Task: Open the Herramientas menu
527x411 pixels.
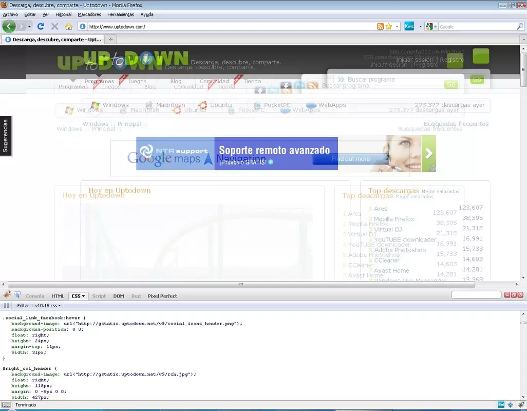Action: tap(121, 14)
